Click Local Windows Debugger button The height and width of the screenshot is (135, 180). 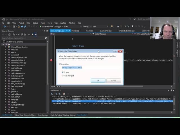point(51,26)
